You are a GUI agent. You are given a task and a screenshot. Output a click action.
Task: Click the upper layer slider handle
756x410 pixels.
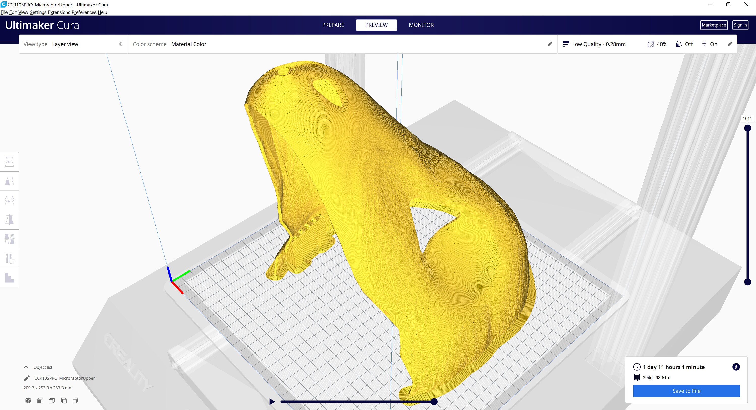[747, 128]
